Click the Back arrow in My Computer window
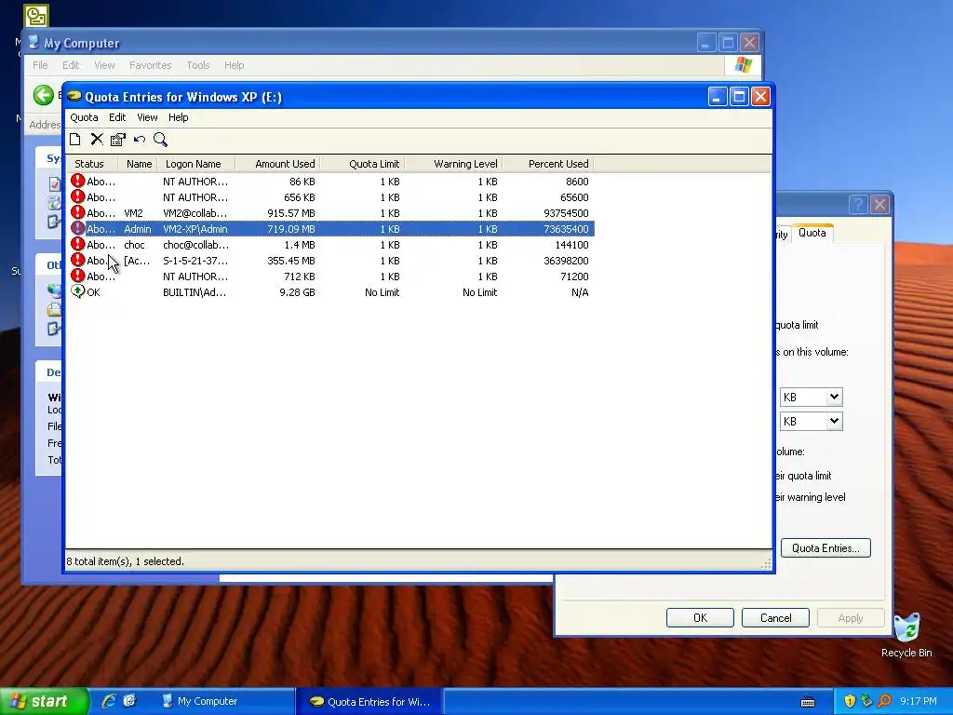The image size is (953, 715). click(x=43, y=95)
